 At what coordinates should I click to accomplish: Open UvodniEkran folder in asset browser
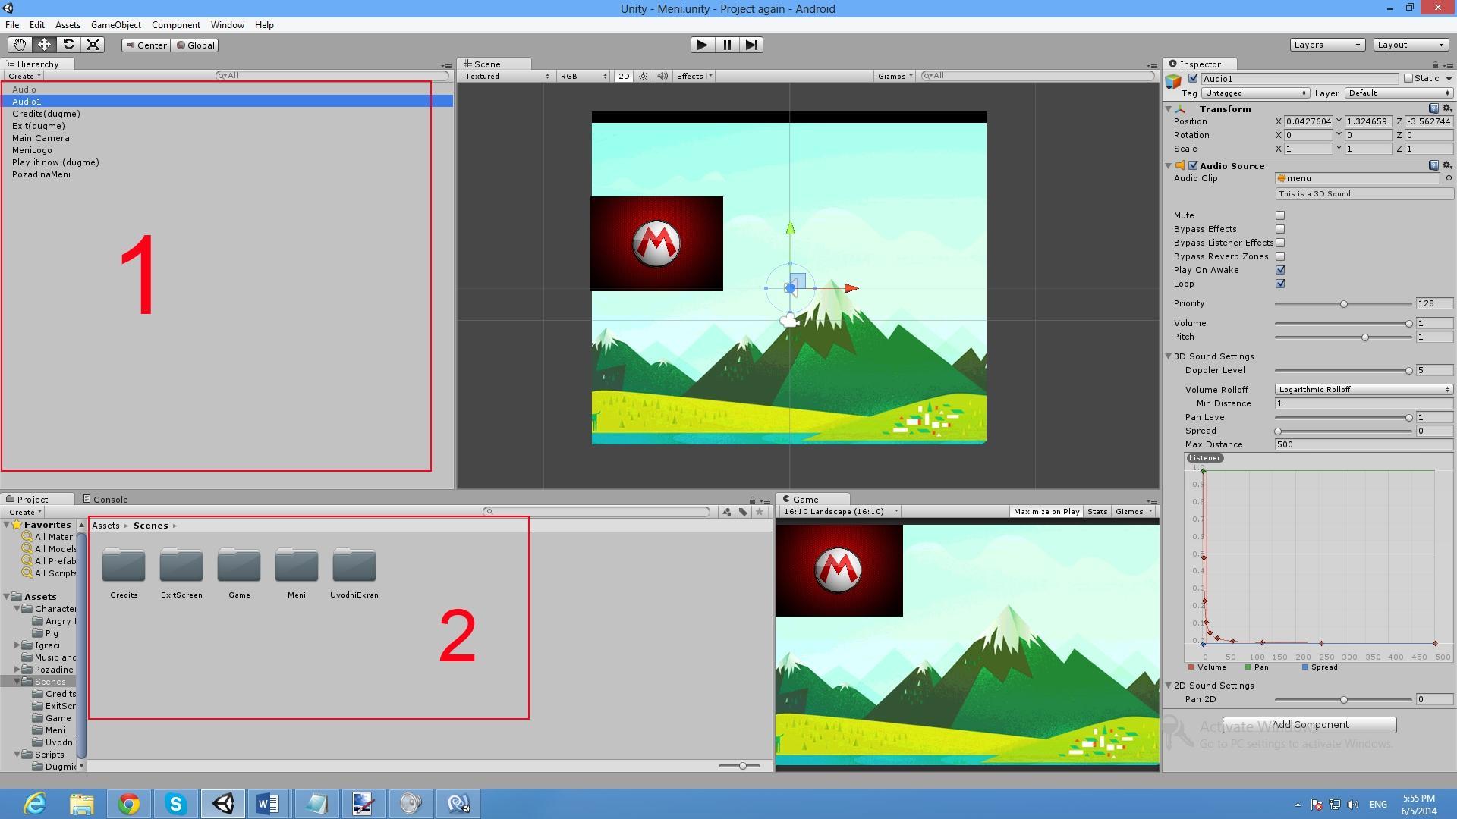pos(354,573)
